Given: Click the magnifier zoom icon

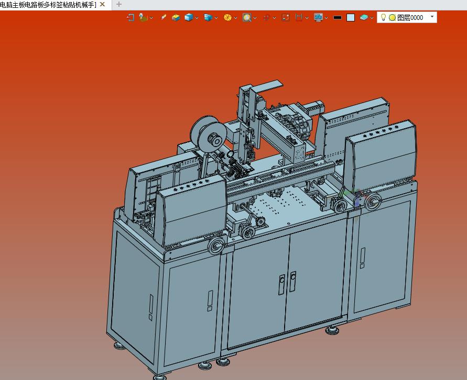Looking at the screenshot, I should pyautogui.click(x=247, y=18).
